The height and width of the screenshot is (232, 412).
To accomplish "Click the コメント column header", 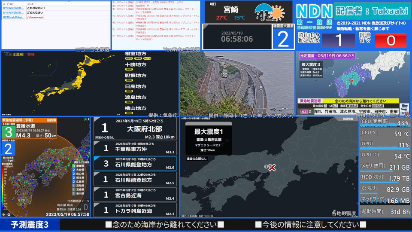I will coord(30,4).
